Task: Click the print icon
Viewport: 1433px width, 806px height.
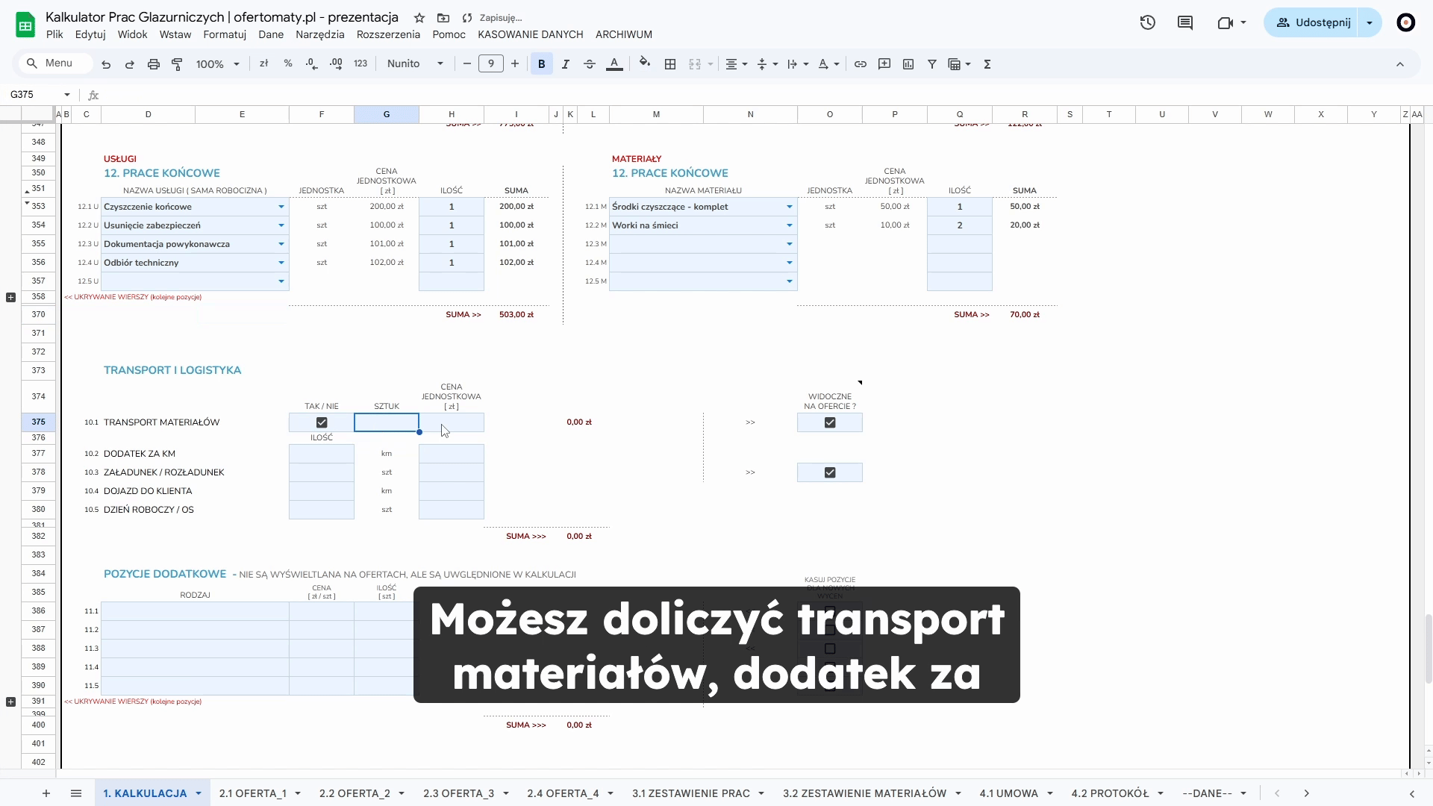Action: point(153,64)
